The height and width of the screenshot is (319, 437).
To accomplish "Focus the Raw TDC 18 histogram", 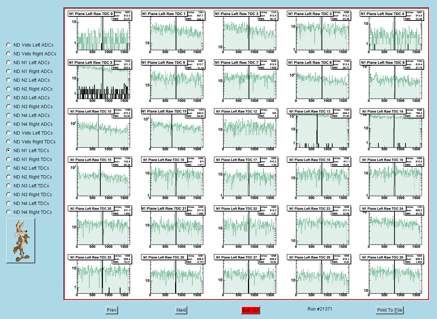I will [318, 178].
